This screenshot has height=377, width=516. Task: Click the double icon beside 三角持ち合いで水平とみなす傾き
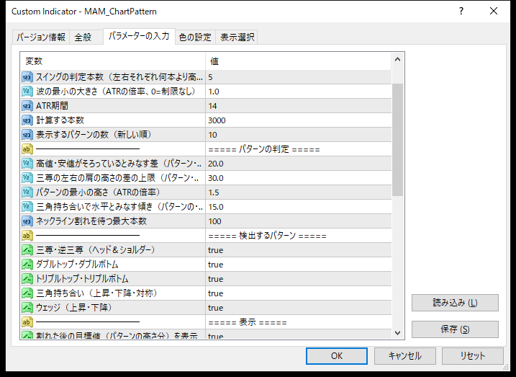(27, 207)
